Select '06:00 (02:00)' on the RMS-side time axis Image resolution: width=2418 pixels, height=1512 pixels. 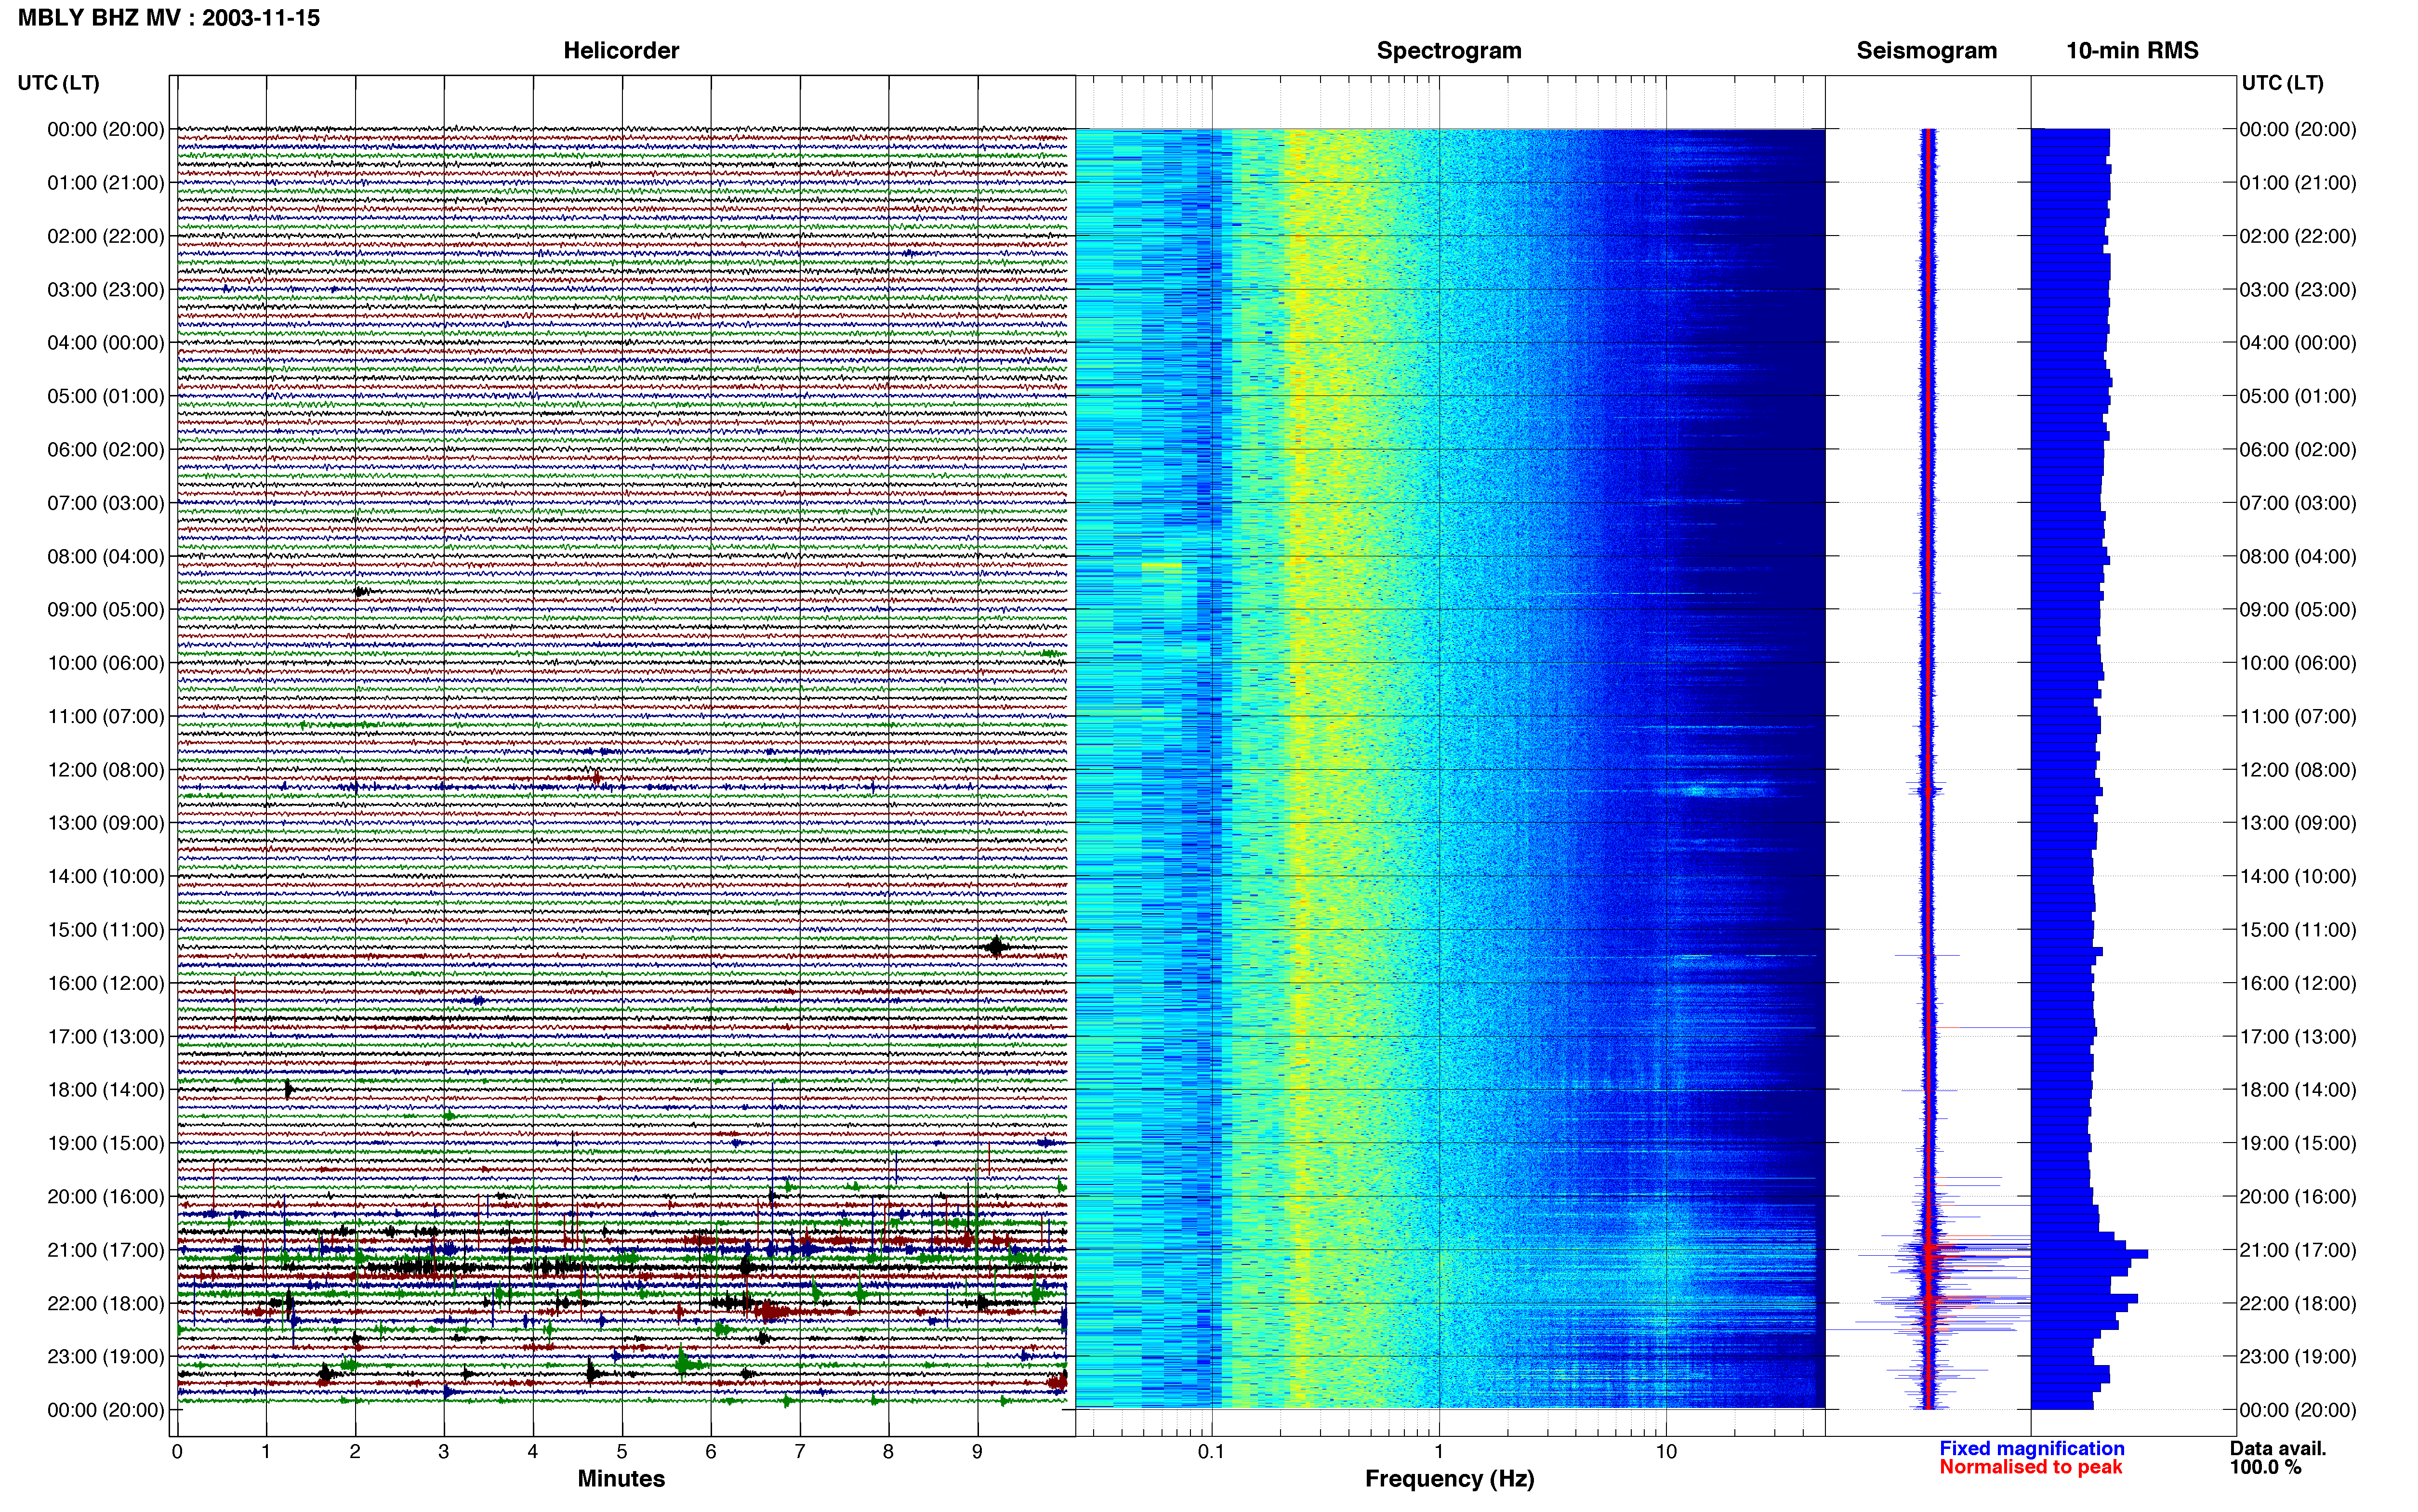[2297, 450]
